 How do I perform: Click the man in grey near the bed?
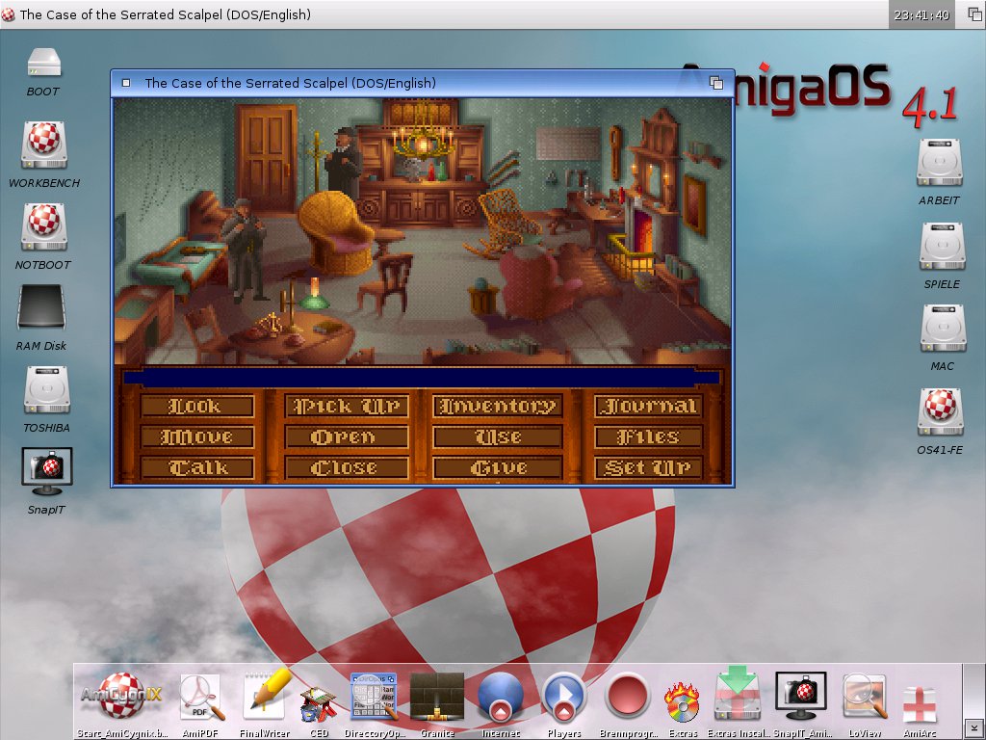coord(246,250)
